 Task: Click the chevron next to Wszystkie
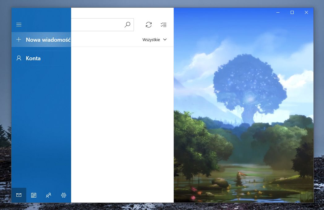pyautogui.click(x=165, y=40)
